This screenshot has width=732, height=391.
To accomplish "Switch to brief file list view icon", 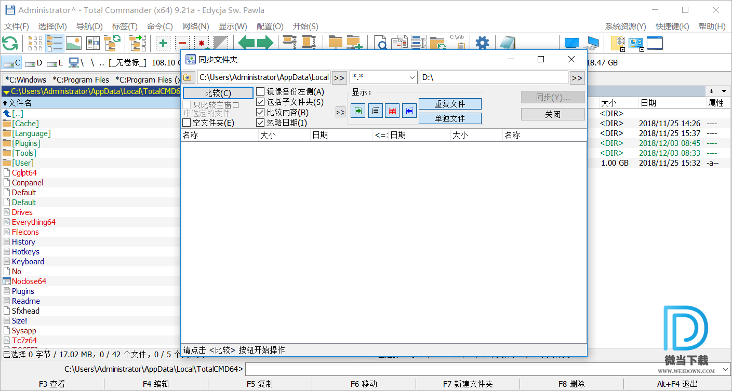I will [35, 43].
